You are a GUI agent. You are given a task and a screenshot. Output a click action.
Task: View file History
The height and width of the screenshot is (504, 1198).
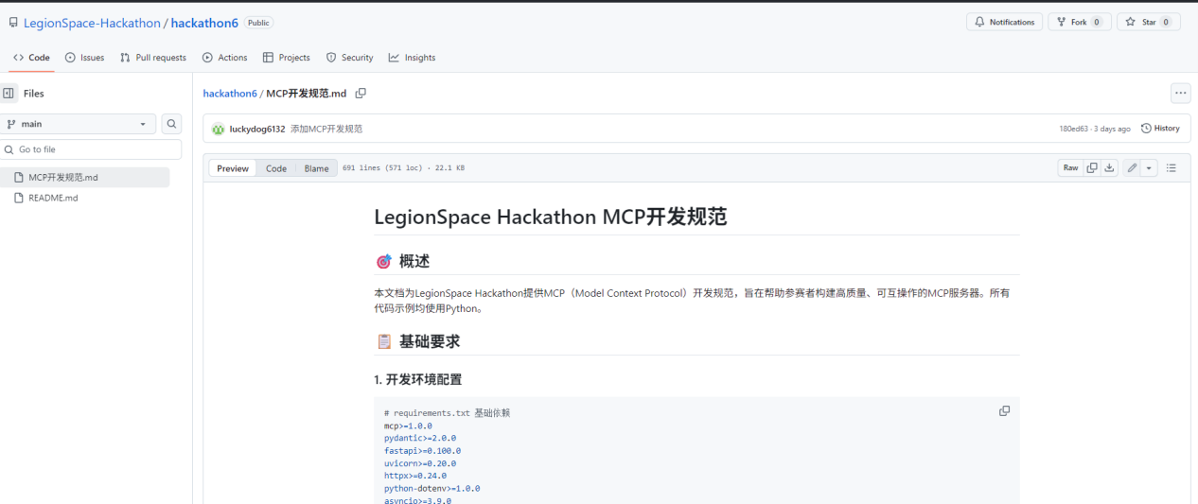point(1161,129)
